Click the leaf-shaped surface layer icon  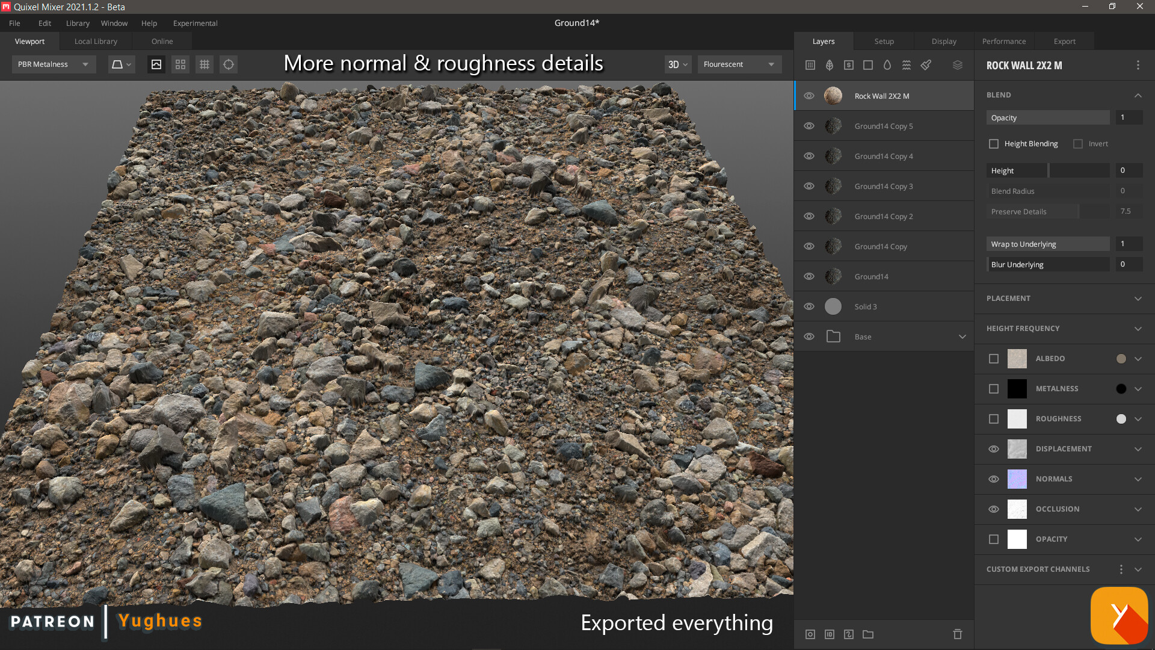point(830,64)
